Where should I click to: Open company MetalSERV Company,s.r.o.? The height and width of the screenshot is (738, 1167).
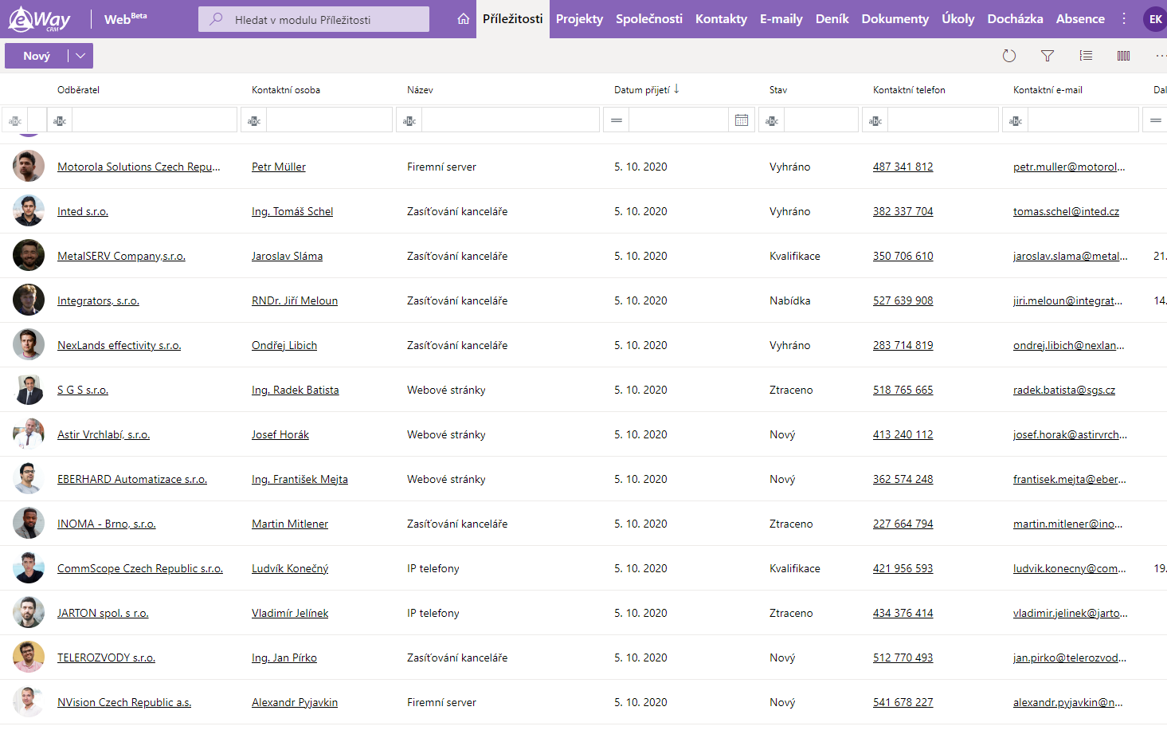pos(121,256)
